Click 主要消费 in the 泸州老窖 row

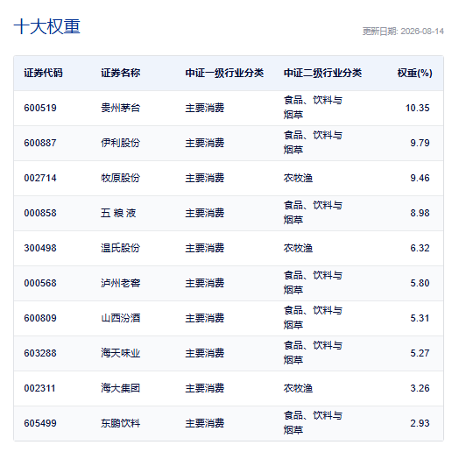205,283
